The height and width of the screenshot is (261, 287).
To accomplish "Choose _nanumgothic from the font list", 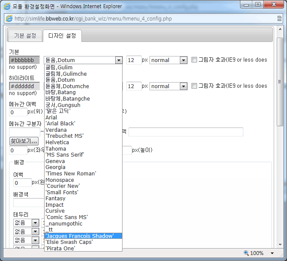I will tap(83, 223).
